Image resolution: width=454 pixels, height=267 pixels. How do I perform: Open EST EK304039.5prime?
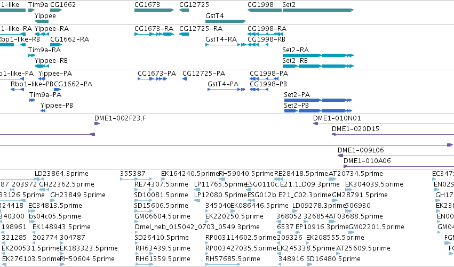point(348,190)
